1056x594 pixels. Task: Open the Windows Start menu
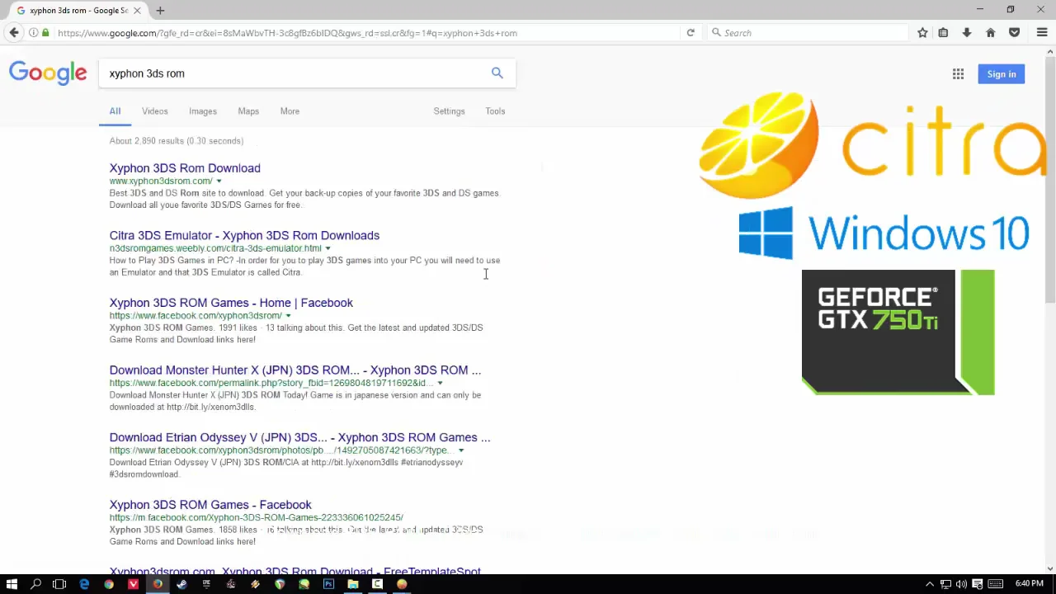click(12, 584)
